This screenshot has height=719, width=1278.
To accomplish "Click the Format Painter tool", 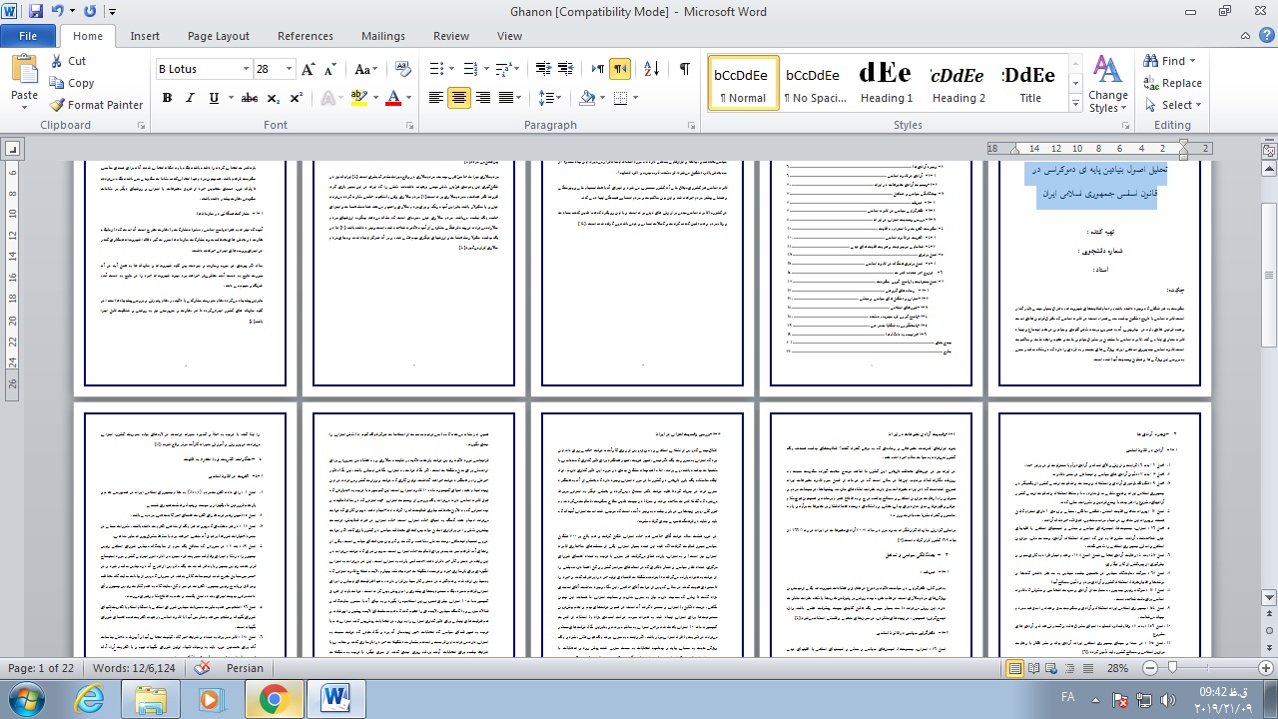I will pyautogui.click(x=97, y=105).
